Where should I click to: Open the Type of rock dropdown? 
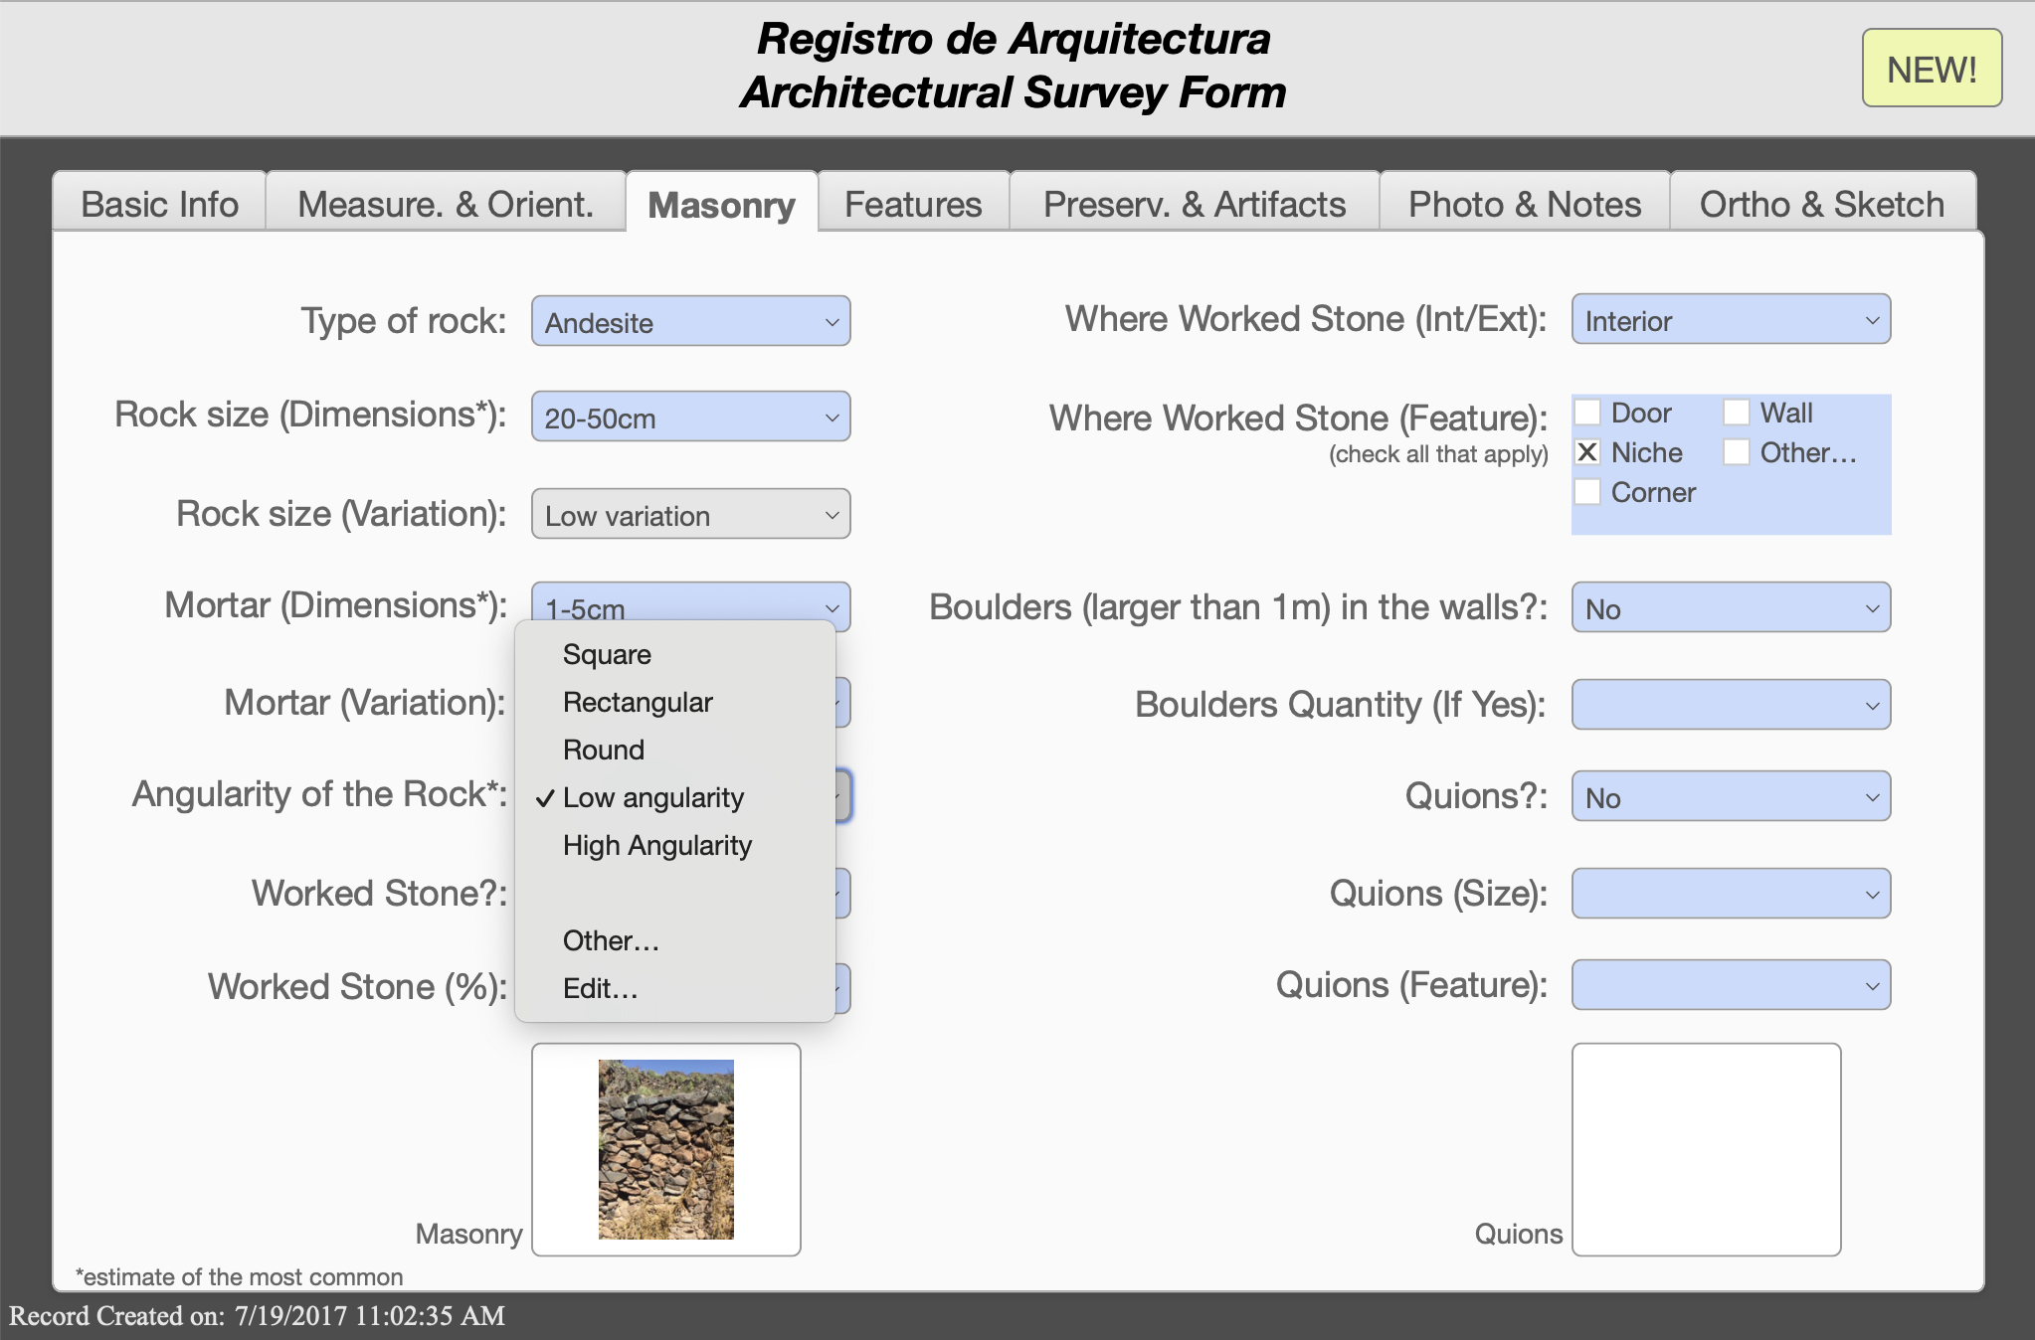pyautogui.click(x=690, y=322)
